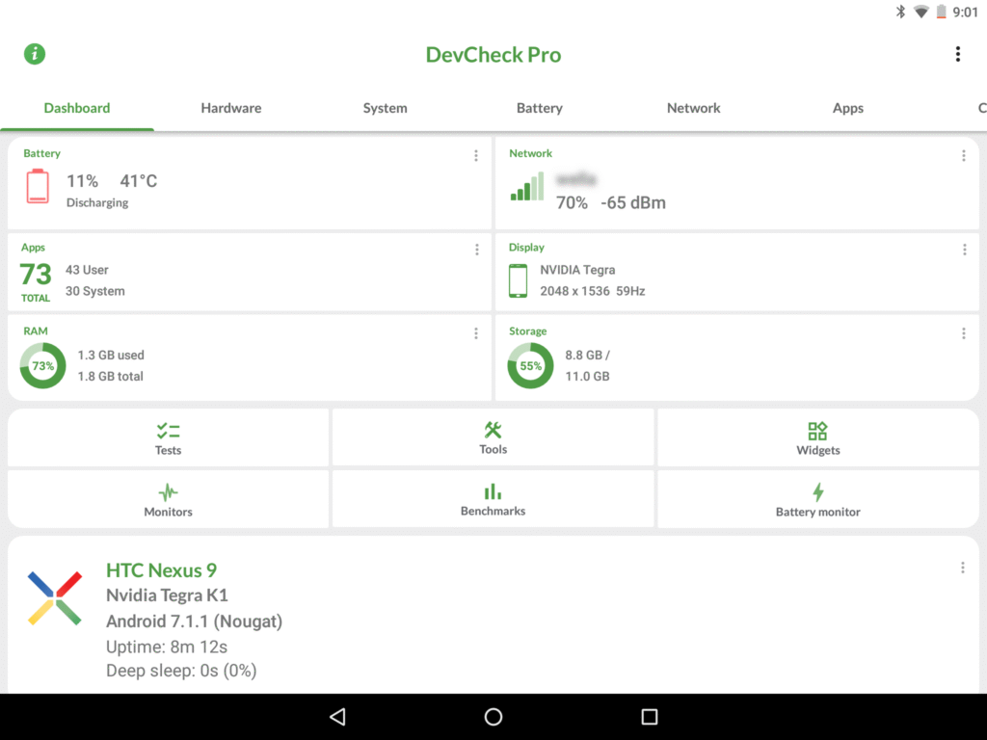
Task: Tap the green info icon top left
Action: [x=35, y=54]
